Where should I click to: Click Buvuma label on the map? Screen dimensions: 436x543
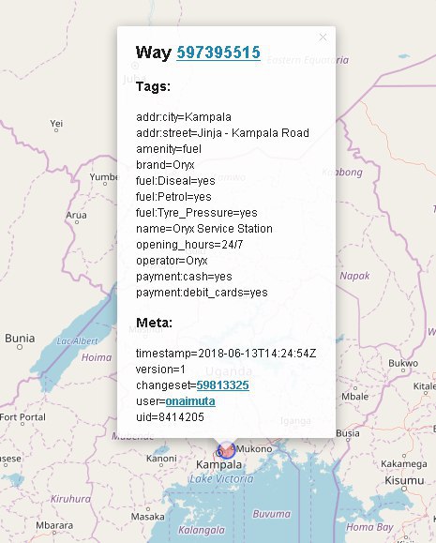272,514
